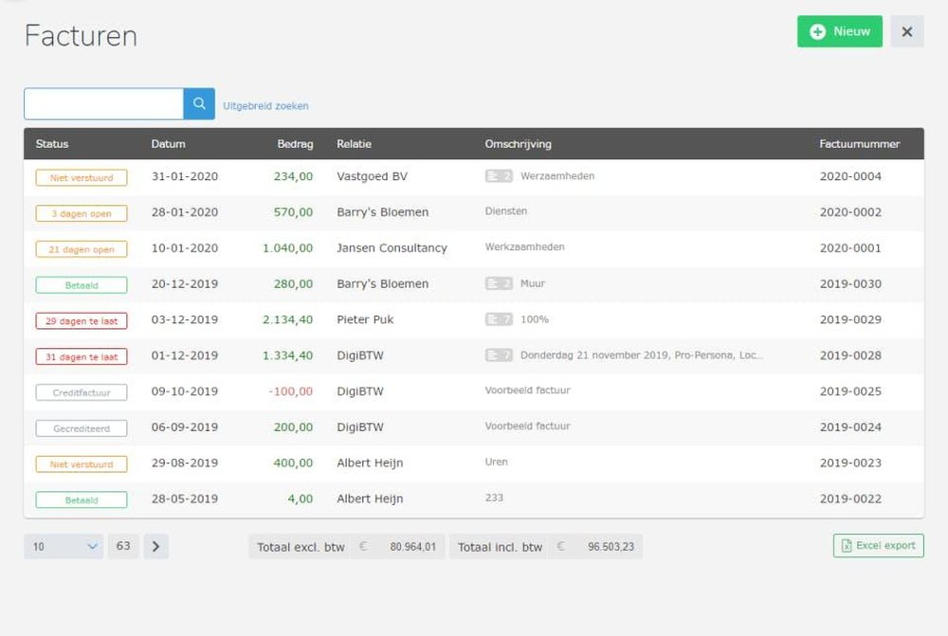Click the line-count icon beside 100% description
Image resolution: width=948 pixels, height=636 pixels.
tap(499, 319)
